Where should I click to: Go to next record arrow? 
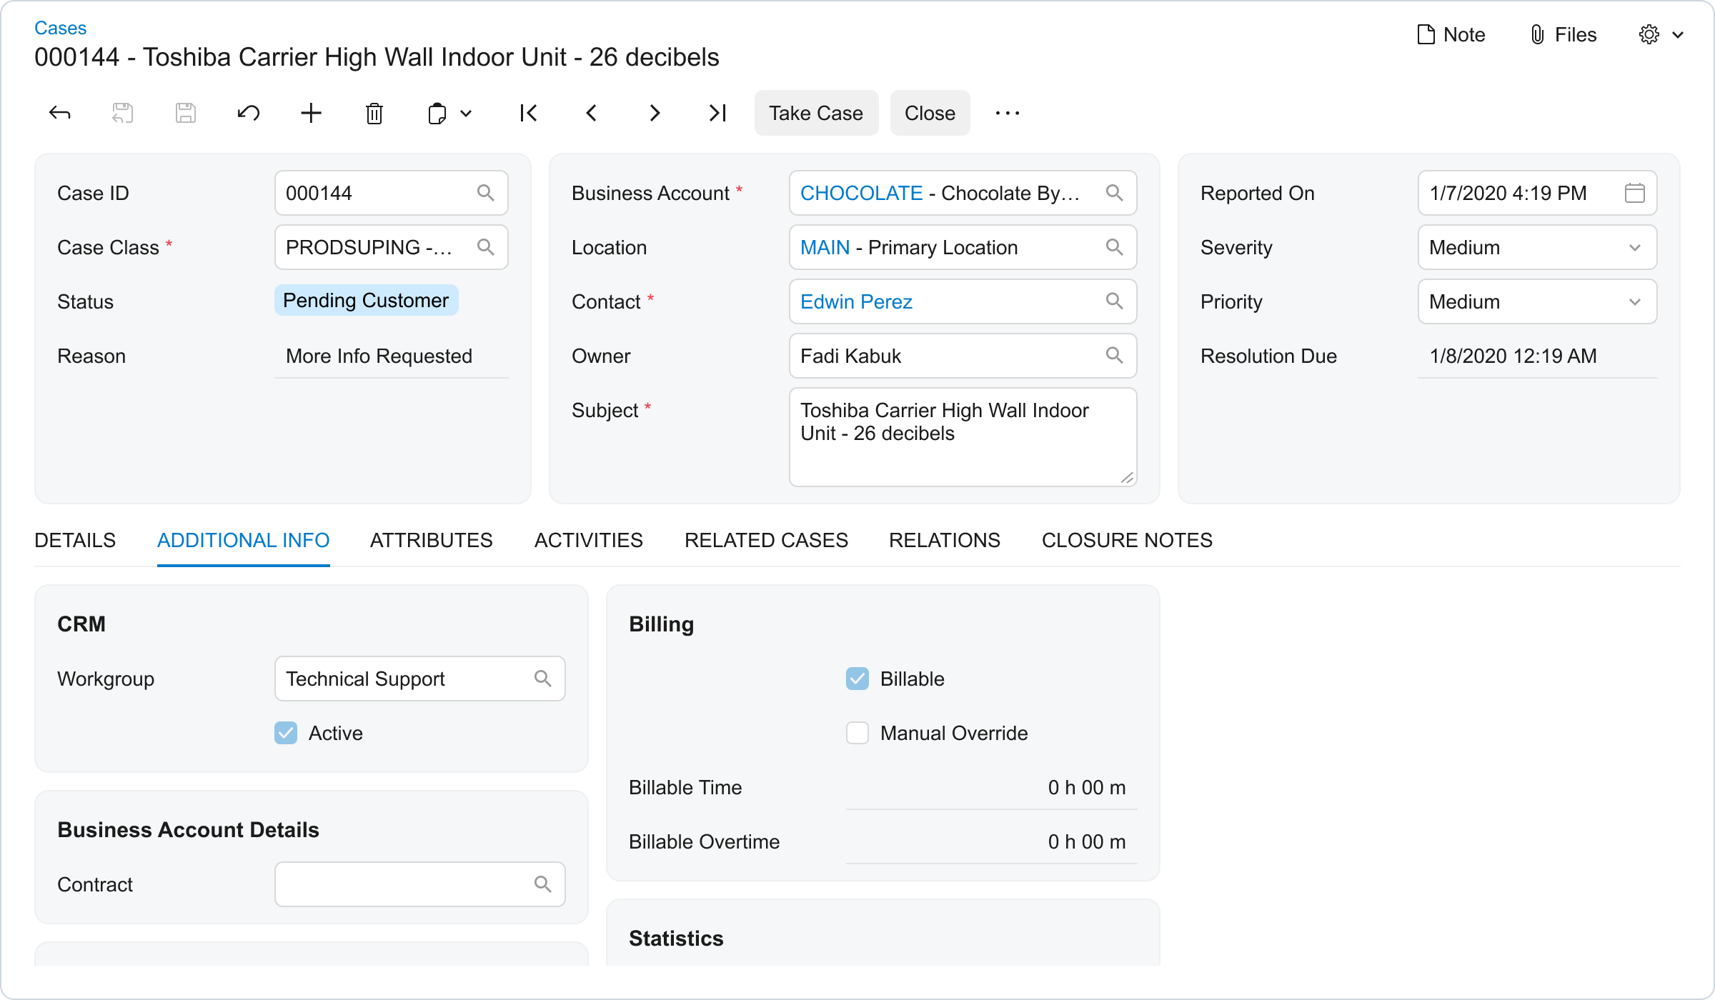655,113
